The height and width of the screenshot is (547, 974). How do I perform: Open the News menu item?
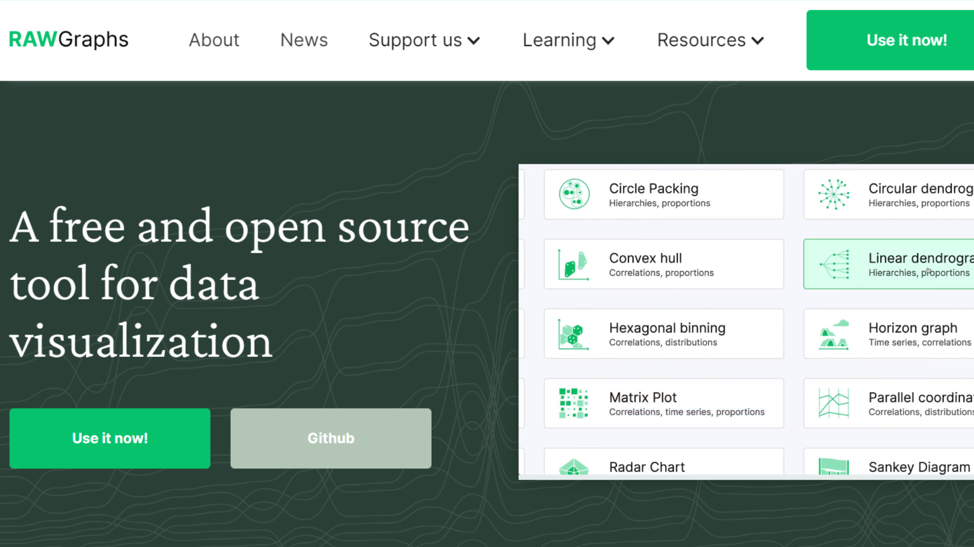coord(304,40)
